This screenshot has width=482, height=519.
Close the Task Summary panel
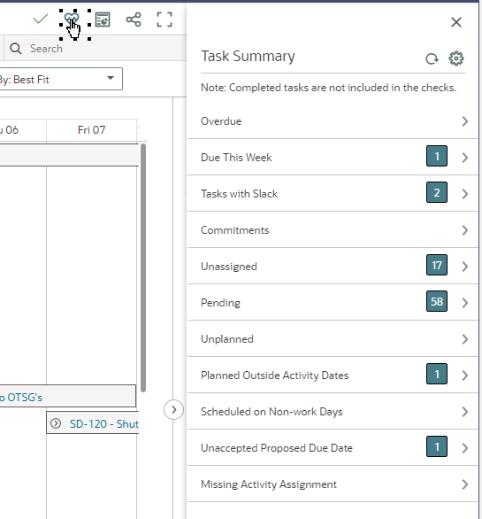[x=456, y=22]
